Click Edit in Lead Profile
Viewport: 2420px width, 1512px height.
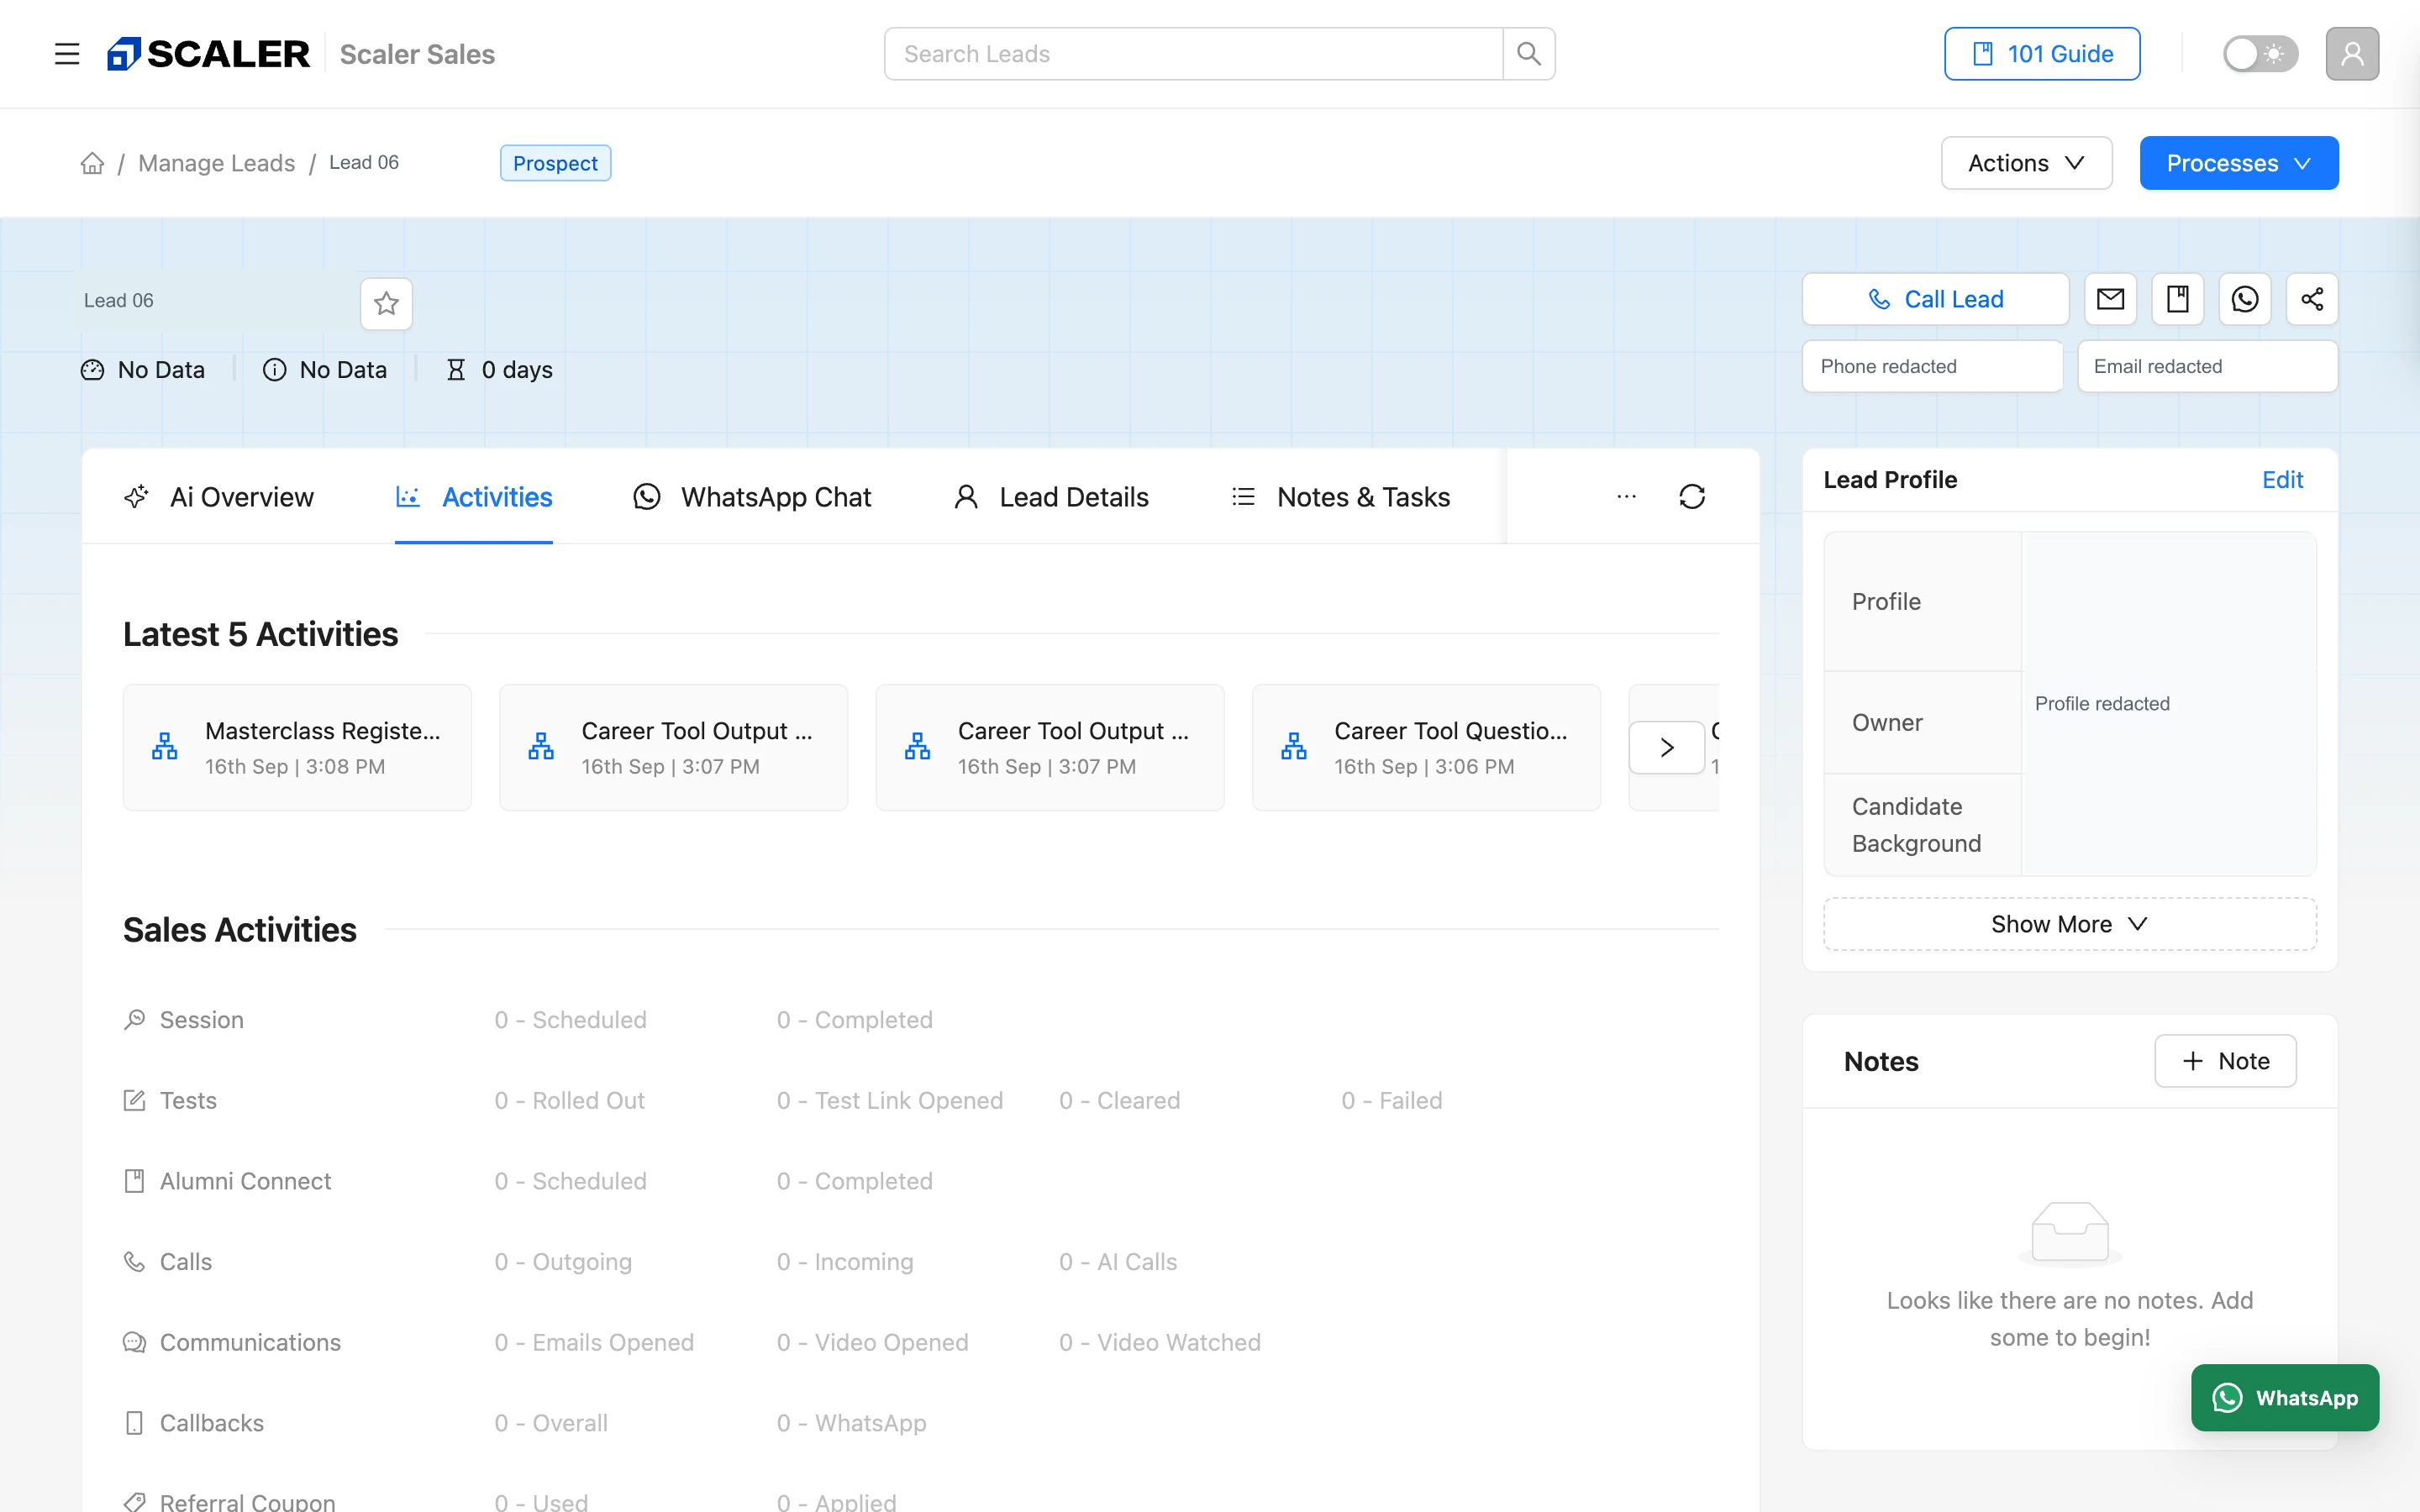[2282, 480]
